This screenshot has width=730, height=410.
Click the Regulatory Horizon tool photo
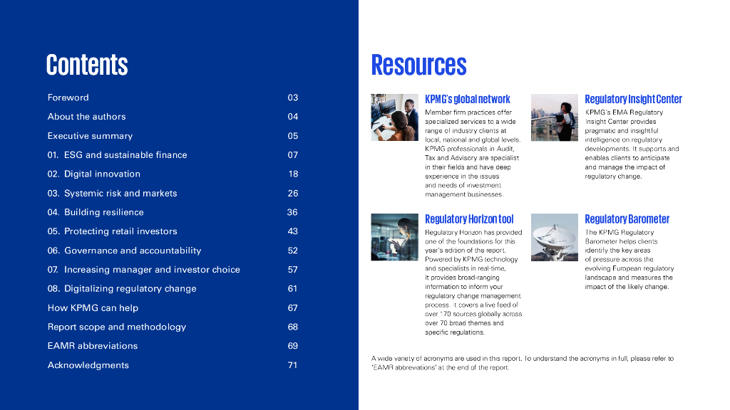[x=394, y=237]
